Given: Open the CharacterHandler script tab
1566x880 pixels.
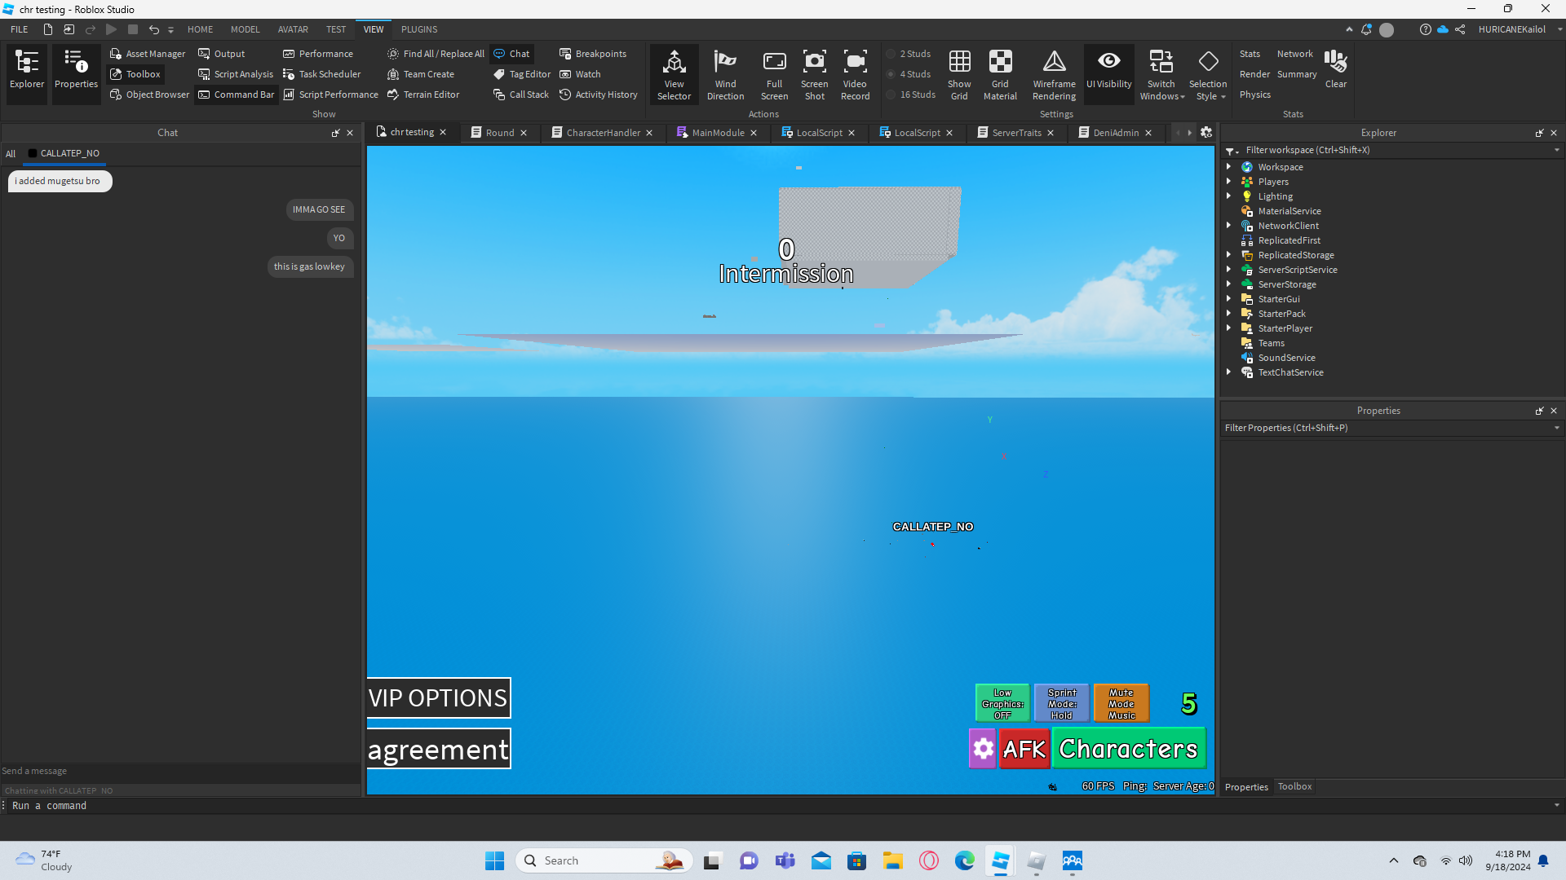Looking at the screenshot, I should 603,133.
